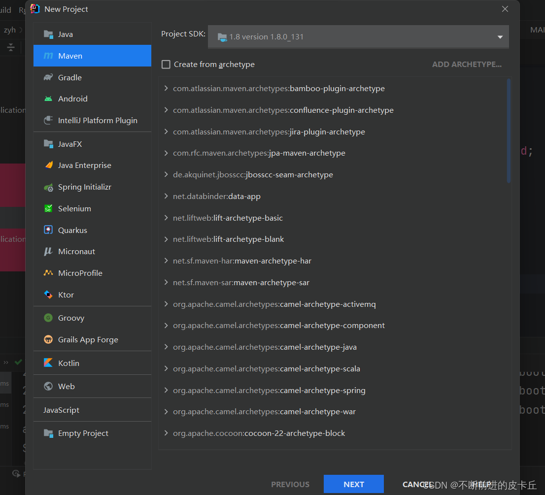Click the Empty Project folder icon
545x495 pixels.
click(48, 433)
